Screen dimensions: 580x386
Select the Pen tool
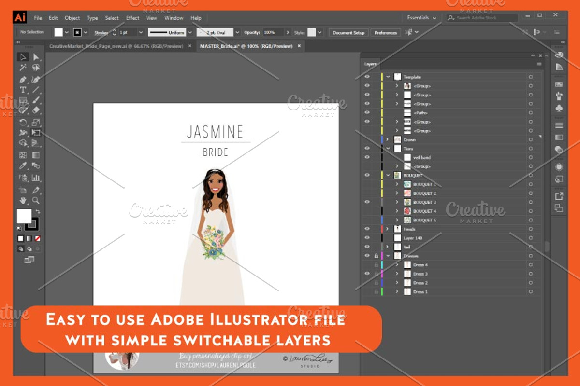coord(23,79)
